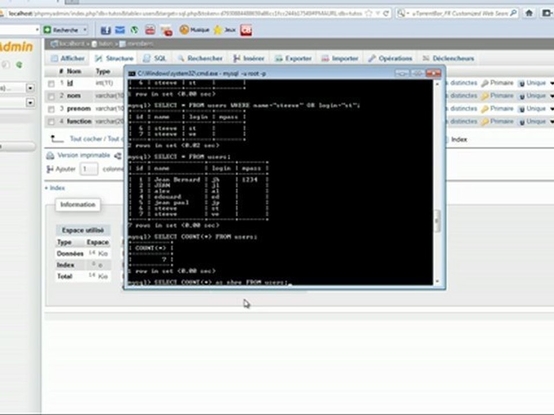Switch to the SQL tab

point(155,58)
